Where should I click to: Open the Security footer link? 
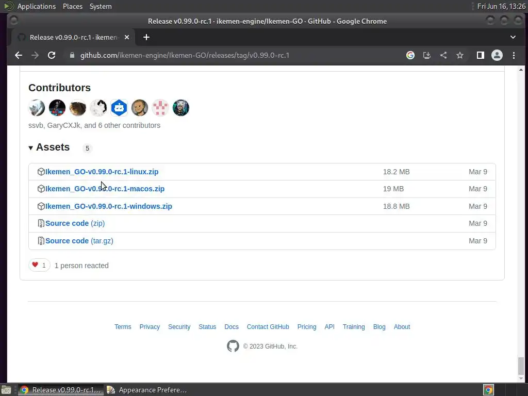pyautogui.click(x=179, y=327)
